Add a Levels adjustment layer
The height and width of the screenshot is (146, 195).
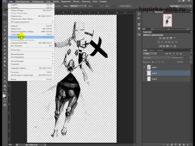coord(164,38)
